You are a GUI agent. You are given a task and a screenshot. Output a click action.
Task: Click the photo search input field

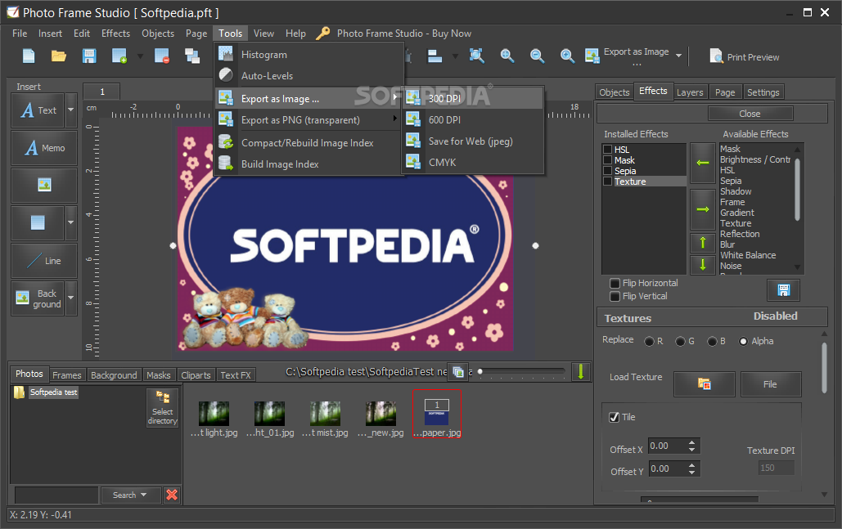[56, 495]
